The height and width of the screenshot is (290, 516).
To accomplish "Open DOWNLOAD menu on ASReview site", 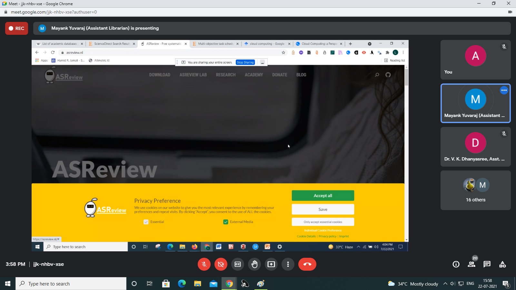I will coord(160,75).
